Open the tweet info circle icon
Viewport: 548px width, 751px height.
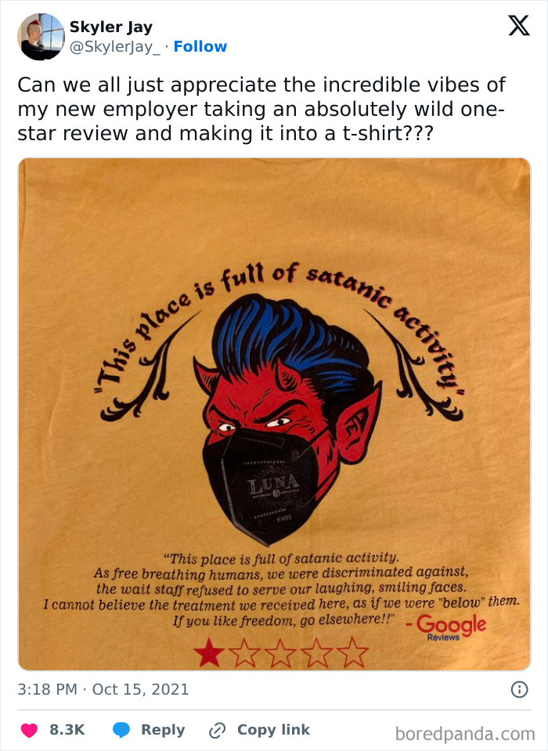(x=520, y=690)
